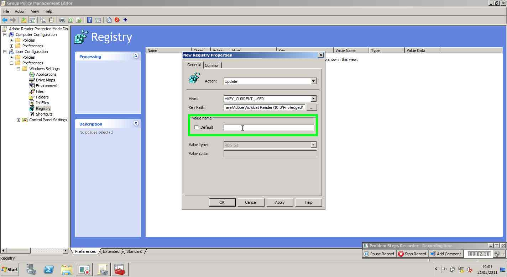Screen dimensions: 507x277
Task: Expand Policies under Computer Configuration
Action: click(x=11, y=40)
